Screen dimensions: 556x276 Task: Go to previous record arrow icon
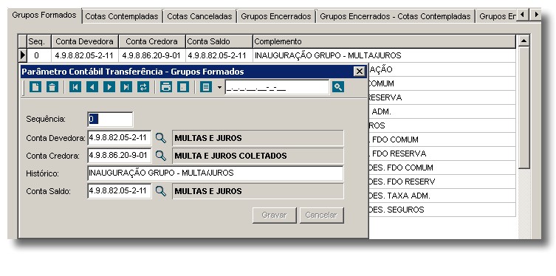92,87
